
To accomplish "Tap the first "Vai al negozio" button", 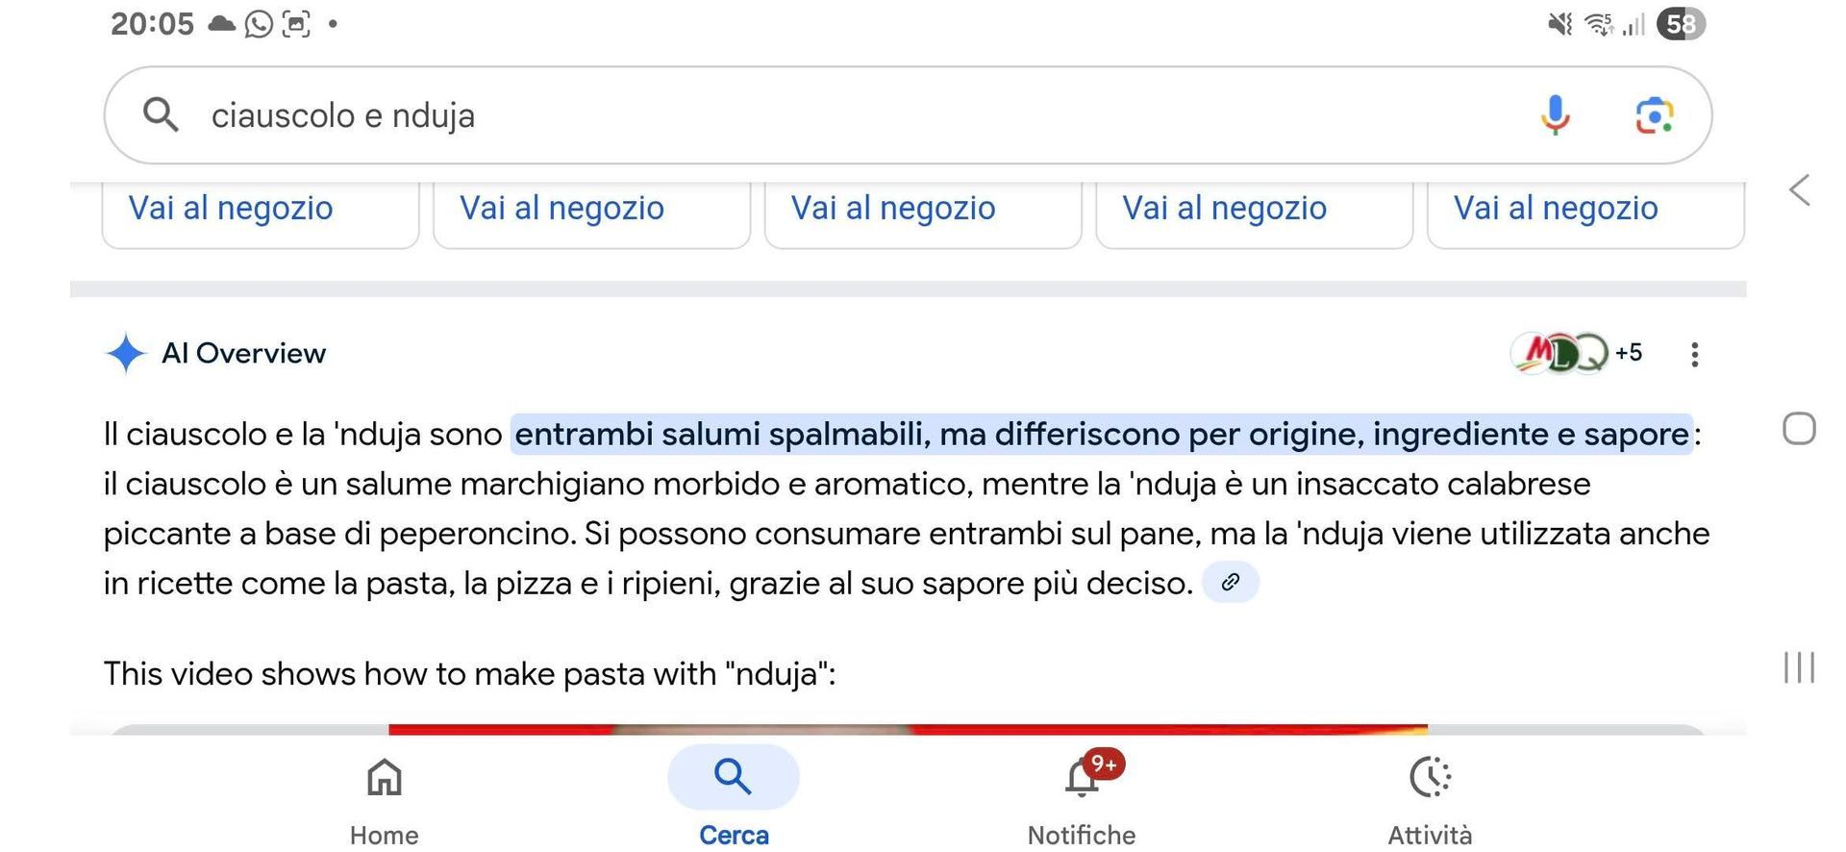I will pyautogui.click(x=232, y=209).
